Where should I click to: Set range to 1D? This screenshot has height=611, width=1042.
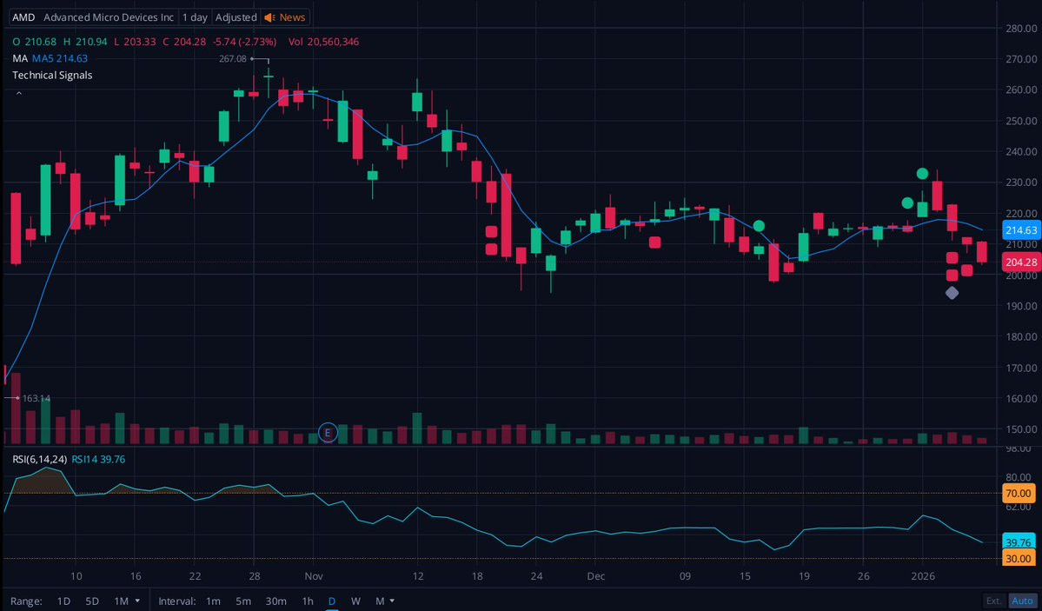[63, 601]
